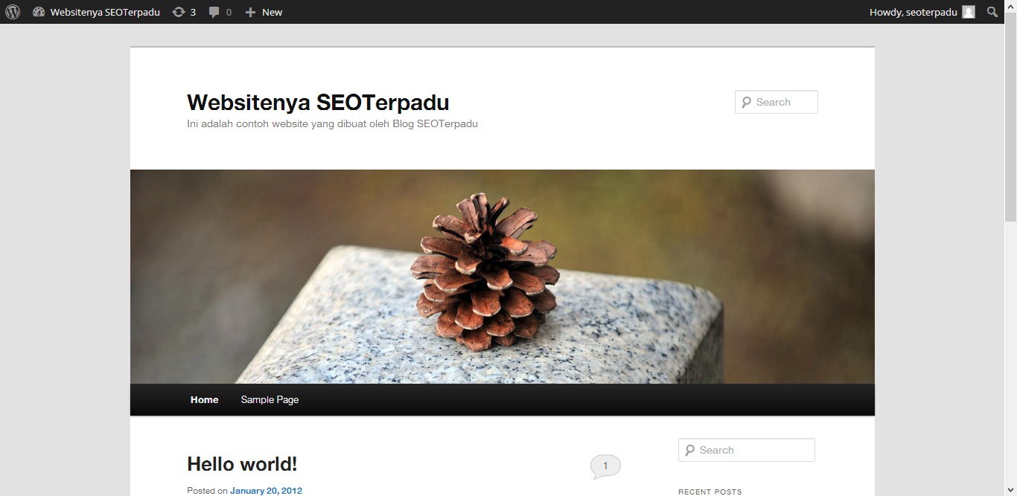Open the admin bar search magnifier
The height and width of the screenshot is (496, 1017).
(992, 12)
